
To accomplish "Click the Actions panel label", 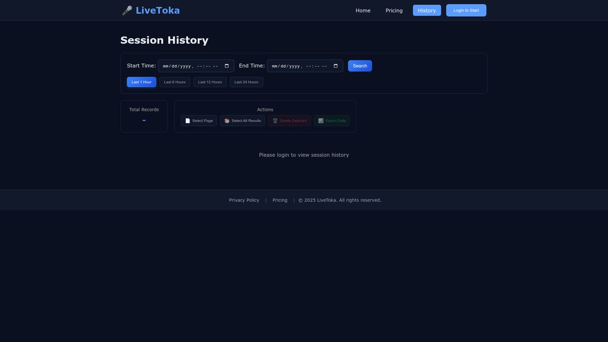I will pos(265,110).
